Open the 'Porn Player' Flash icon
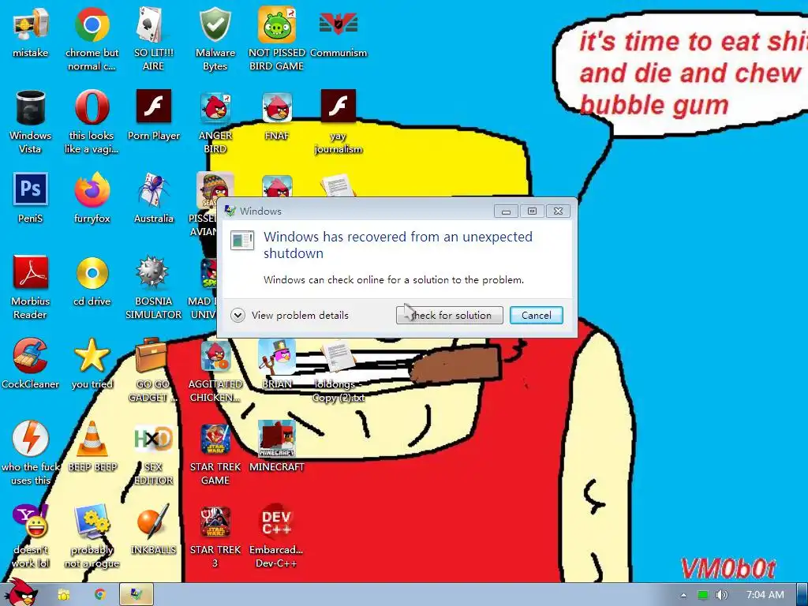The height and width of the screenshot is (606, 808). pos(154,107)
